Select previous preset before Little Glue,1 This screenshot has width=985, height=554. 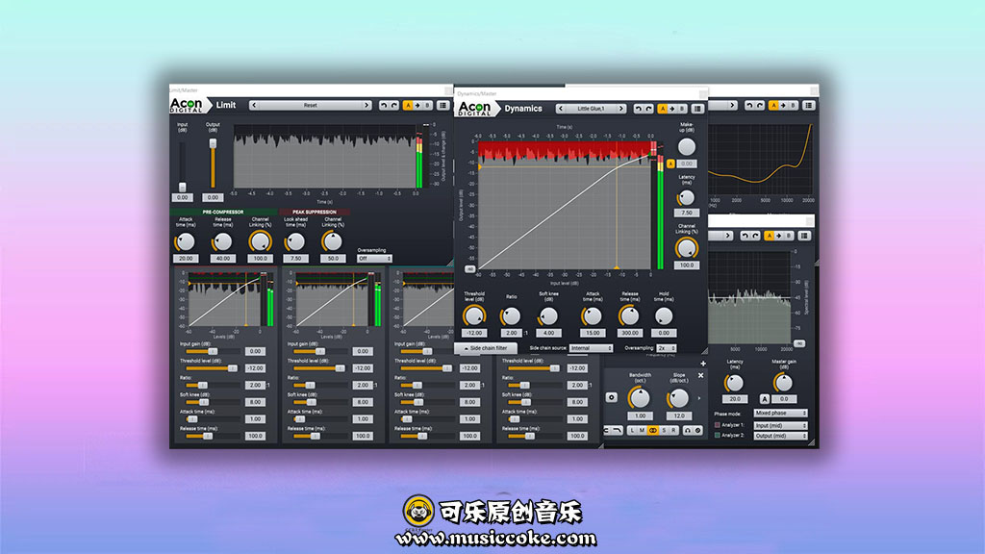(x=561, y=109)
